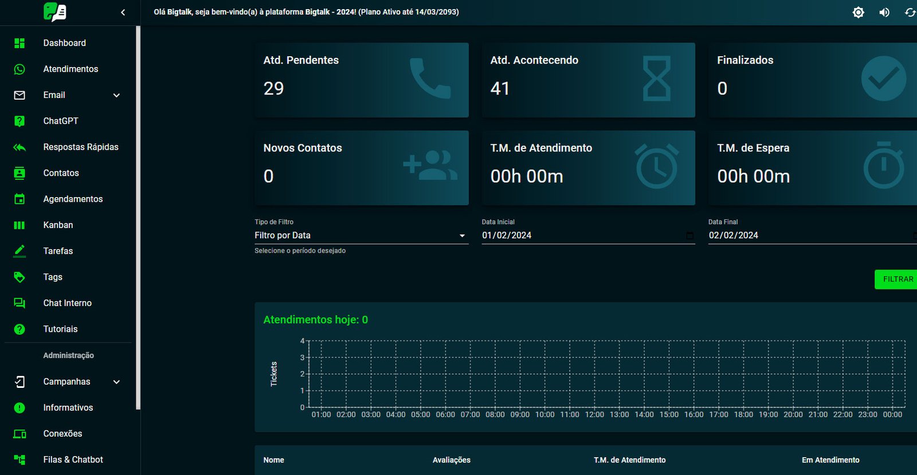Open Respostas Rápidas reply icon

tap(19, 147)
